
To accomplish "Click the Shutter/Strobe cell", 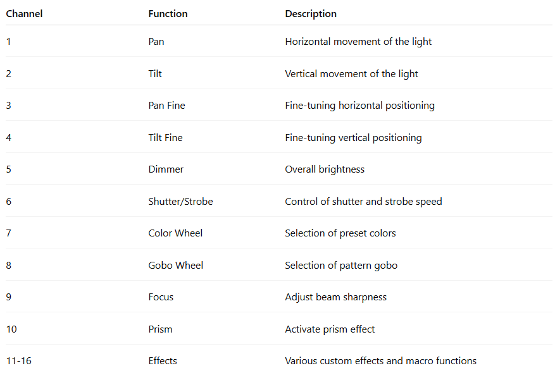I will pos(180,201).
